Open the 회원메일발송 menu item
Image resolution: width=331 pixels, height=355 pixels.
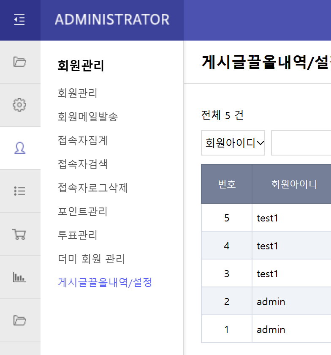pos(88,117)
